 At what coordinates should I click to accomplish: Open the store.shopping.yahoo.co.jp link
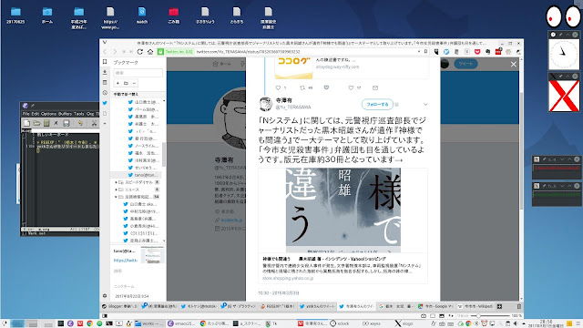click(x=288, y=278)
